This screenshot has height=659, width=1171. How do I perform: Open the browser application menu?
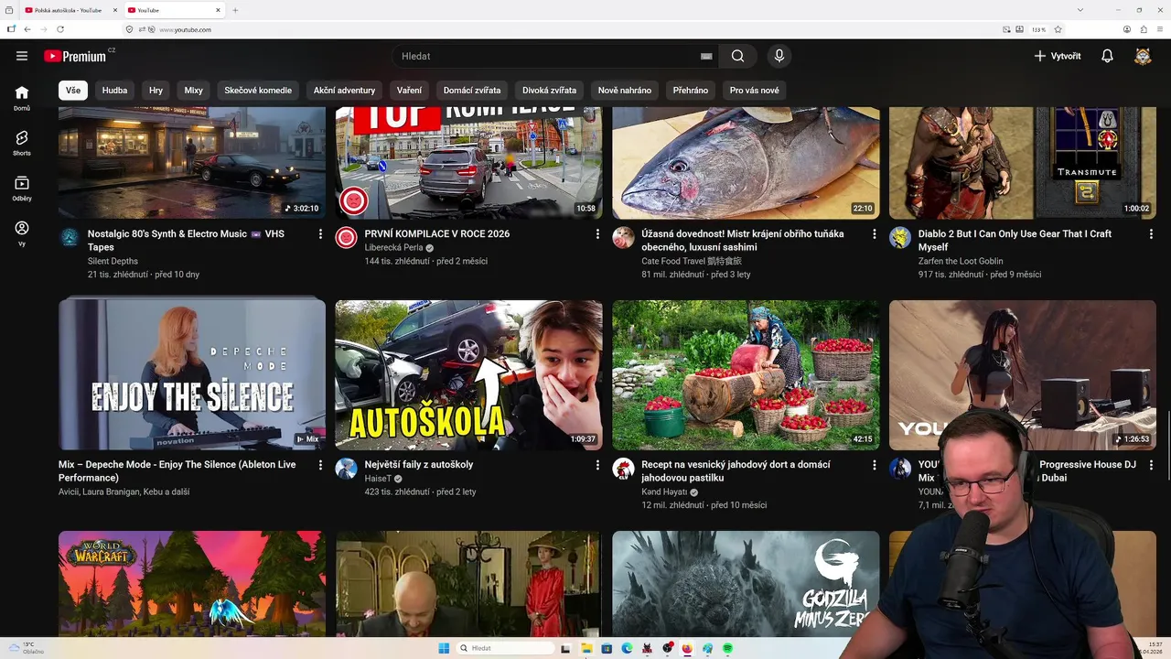pos(1160,29)
